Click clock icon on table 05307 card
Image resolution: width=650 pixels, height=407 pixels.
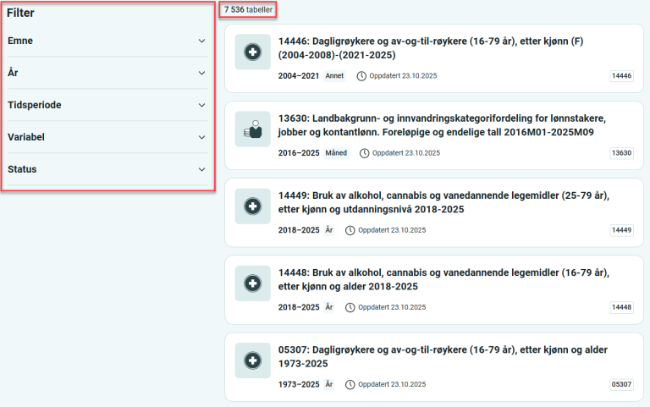pos(350,384)
